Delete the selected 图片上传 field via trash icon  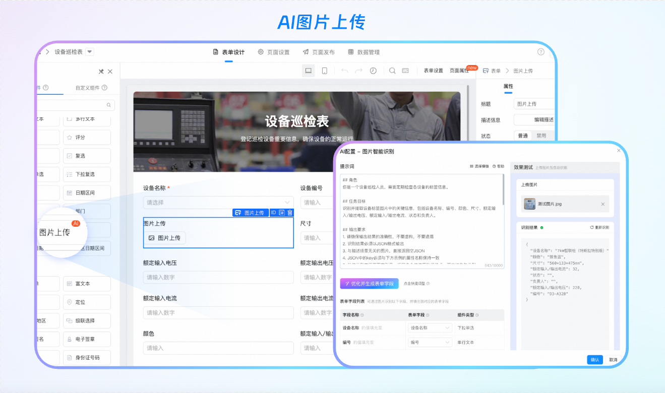coord(290,213)
